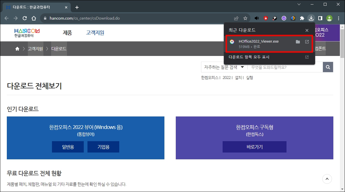
Task: Click the speaker extension icon
Action: click(x=257, y=18)
